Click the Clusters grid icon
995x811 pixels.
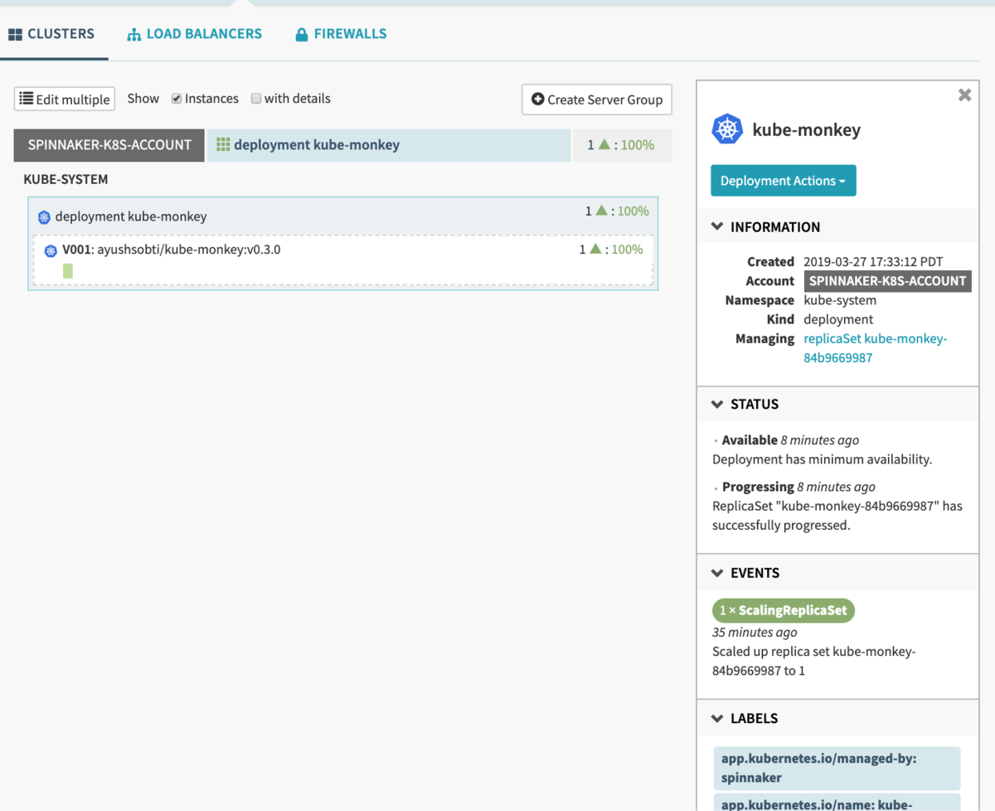coord(15,35)
